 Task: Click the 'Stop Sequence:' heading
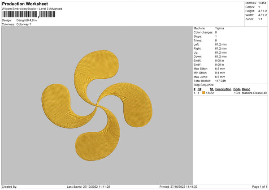point(204,85)
